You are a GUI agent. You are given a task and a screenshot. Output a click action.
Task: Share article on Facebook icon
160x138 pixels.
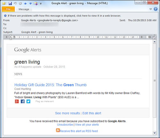tap(23, 101)
